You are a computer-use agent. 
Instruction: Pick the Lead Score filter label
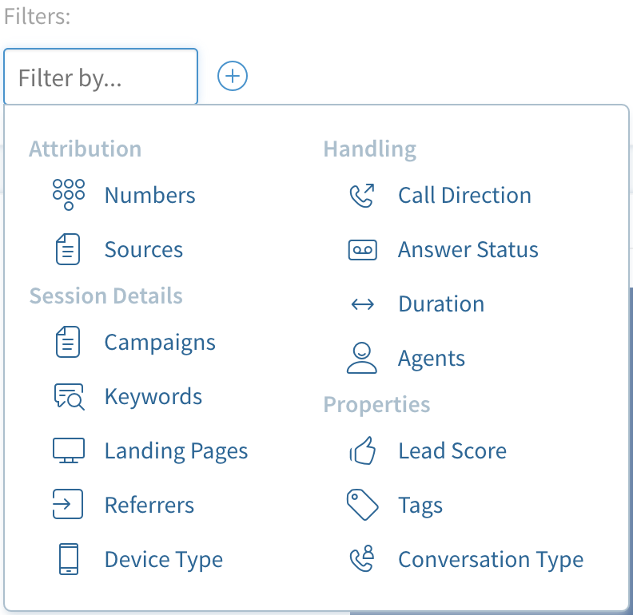[x=452, y=450]
